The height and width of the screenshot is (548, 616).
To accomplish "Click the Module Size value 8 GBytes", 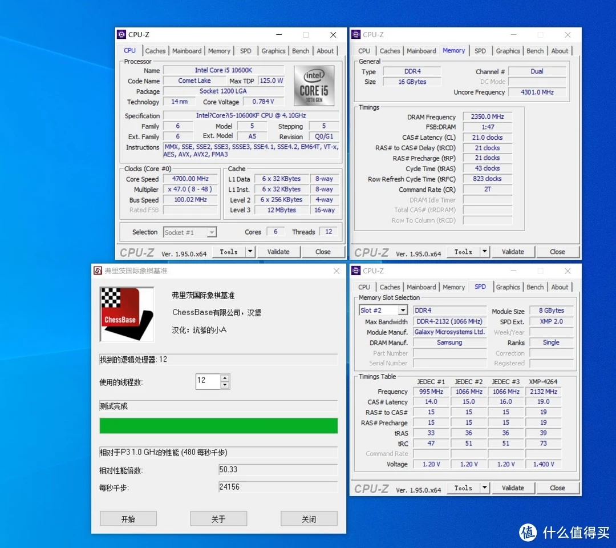I will click(551, 310).
